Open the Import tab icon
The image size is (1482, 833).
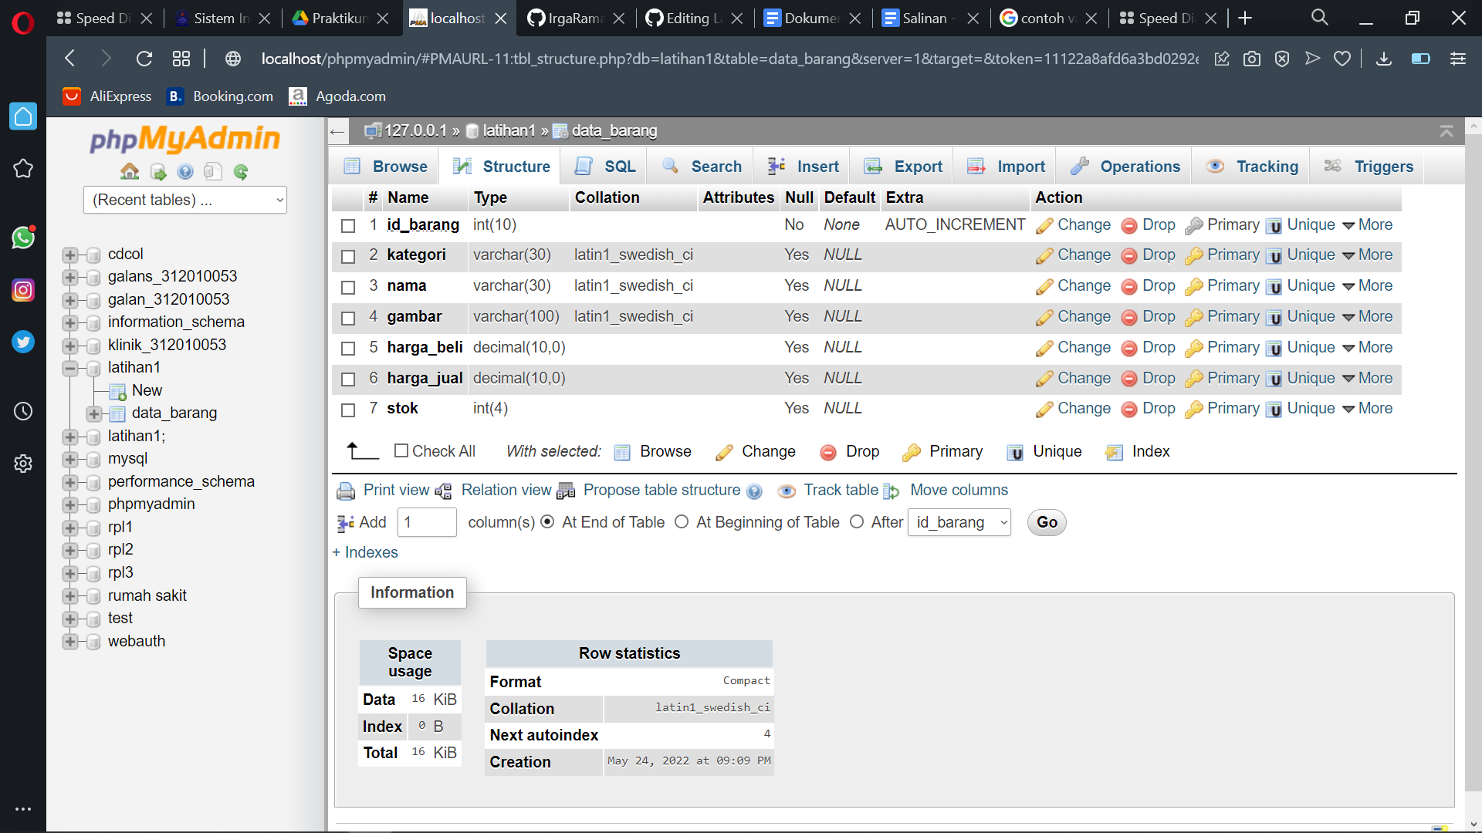pos(976,166)
